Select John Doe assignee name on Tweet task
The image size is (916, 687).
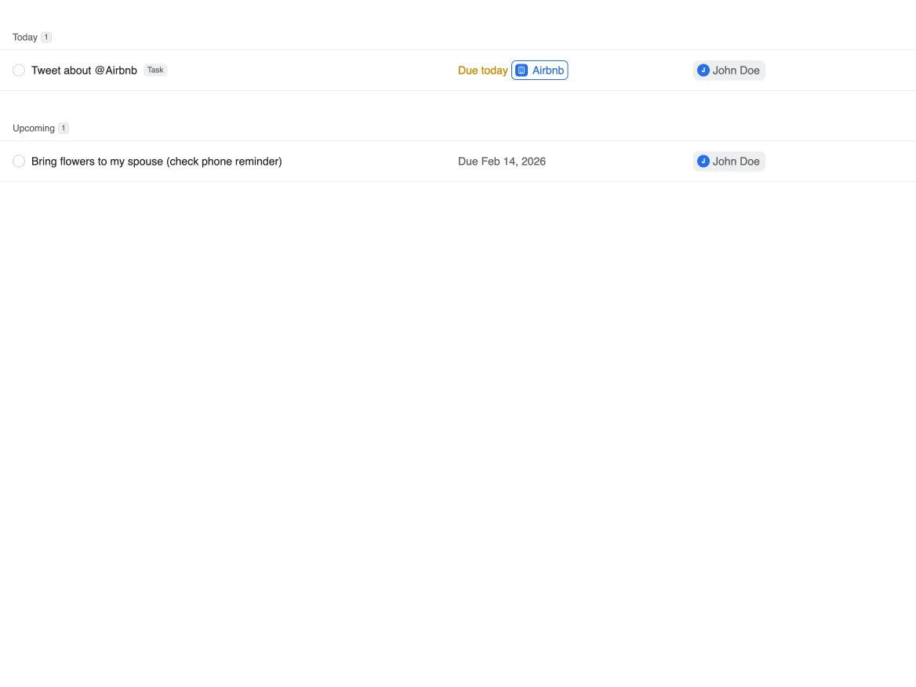(736, 71)
